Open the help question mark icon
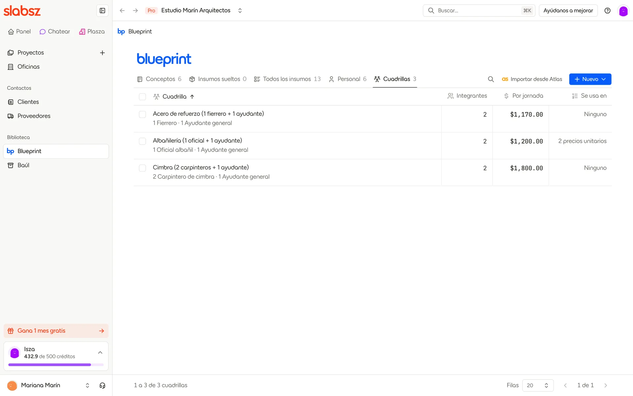Image resolution: width=633 pixels, height=396 pixels. 607,11
